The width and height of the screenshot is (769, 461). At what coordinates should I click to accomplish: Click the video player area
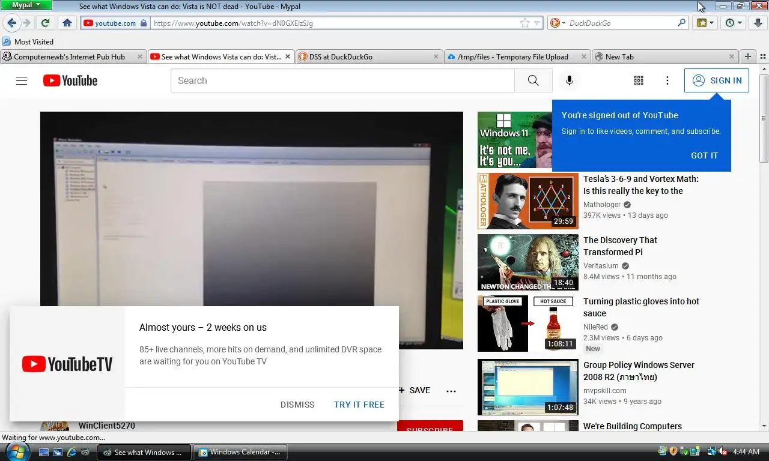pos(252,230)
